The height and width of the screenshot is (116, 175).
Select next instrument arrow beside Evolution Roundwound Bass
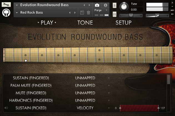point(89,5)
